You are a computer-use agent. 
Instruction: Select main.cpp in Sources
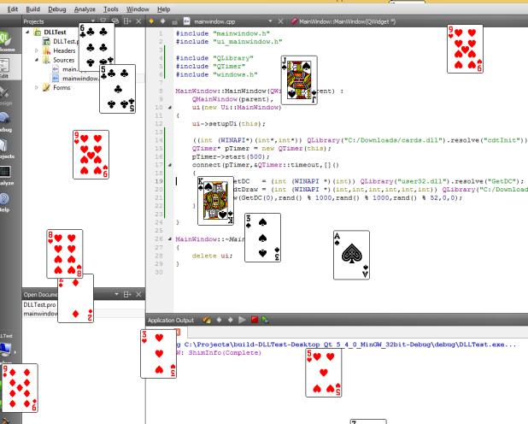[x=71, y=69]
